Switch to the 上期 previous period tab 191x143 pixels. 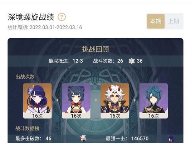[x=174, y=21]
